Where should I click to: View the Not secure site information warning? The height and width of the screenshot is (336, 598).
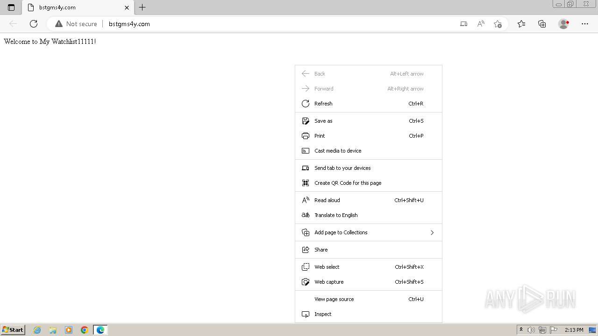point(76,24)
